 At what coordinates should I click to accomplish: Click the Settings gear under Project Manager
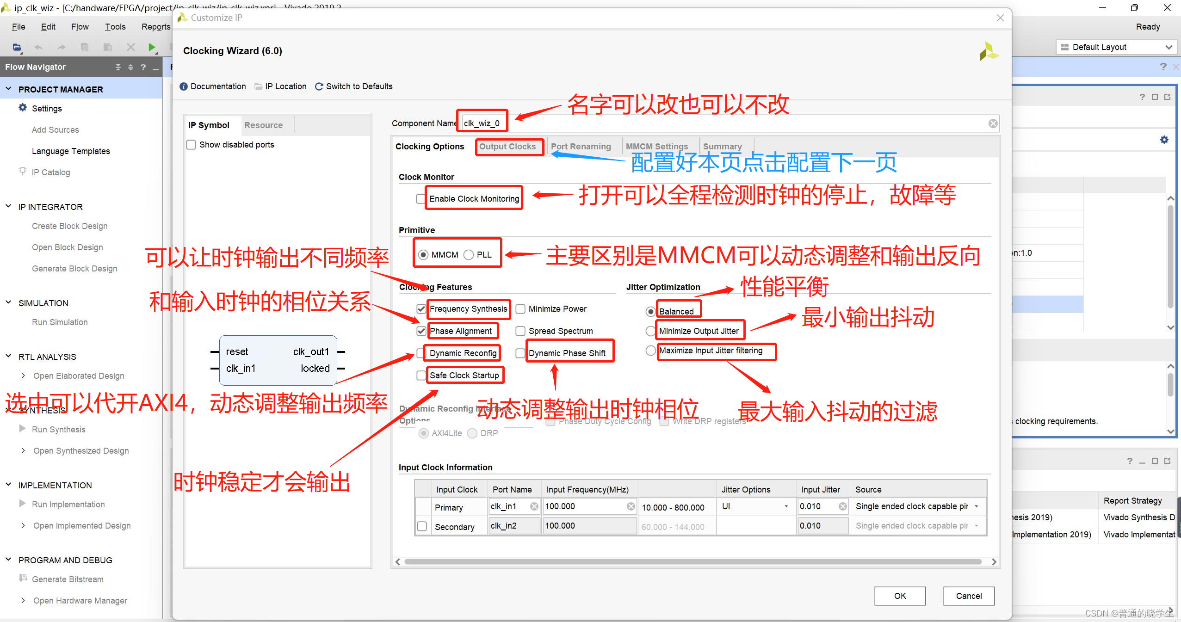[23, 108]
